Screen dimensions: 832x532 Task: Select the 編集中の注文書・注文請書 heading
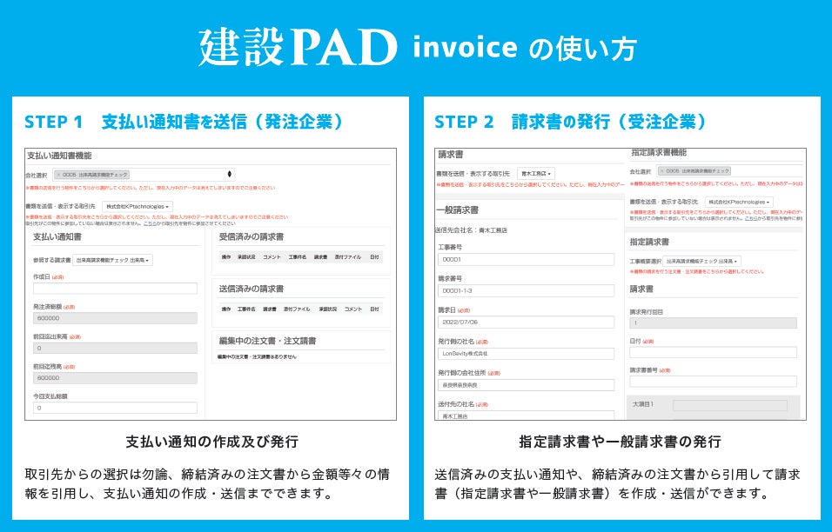click(x=267, y=341)
